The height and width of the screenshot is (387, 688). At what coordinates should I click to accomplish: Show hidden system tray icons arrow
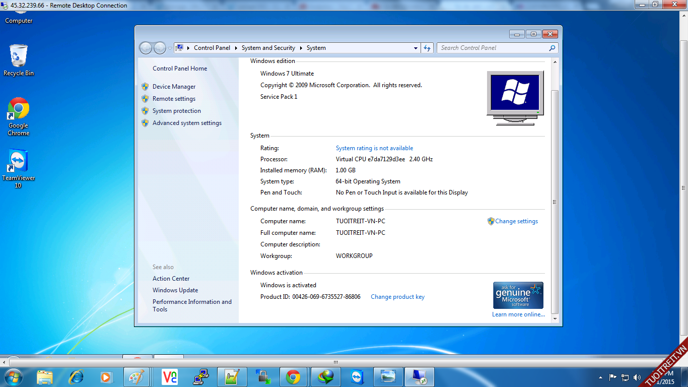tap(600, 377)
